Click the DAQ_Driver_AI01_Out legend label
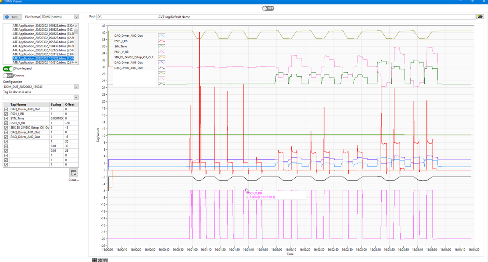The height and width of the screenshot is (262, 488). pyautogui.click(x=128, y=63)
